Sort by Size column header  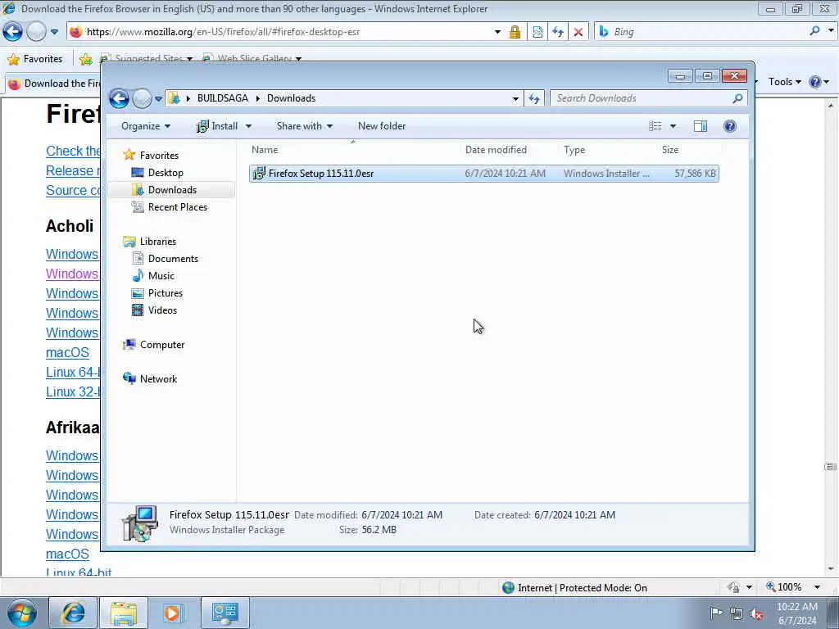coord(688,150)
